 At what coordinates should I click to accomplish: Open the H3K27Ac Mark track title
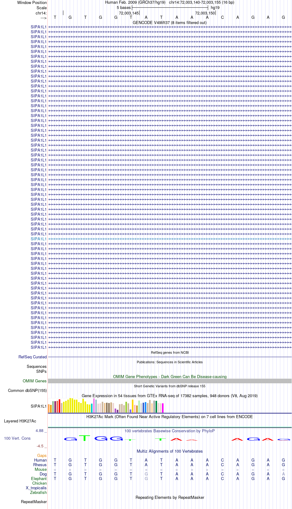[170, 417]
